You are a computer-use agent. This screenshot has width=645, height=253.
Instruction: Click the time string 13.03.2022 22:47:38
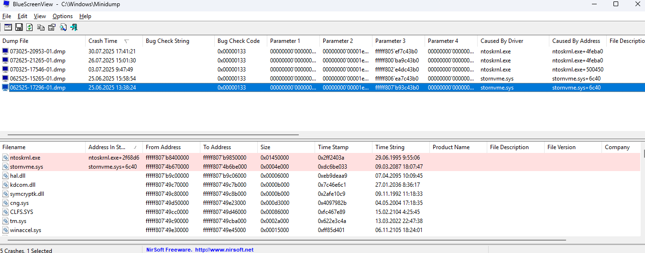[x=398, y=221]
